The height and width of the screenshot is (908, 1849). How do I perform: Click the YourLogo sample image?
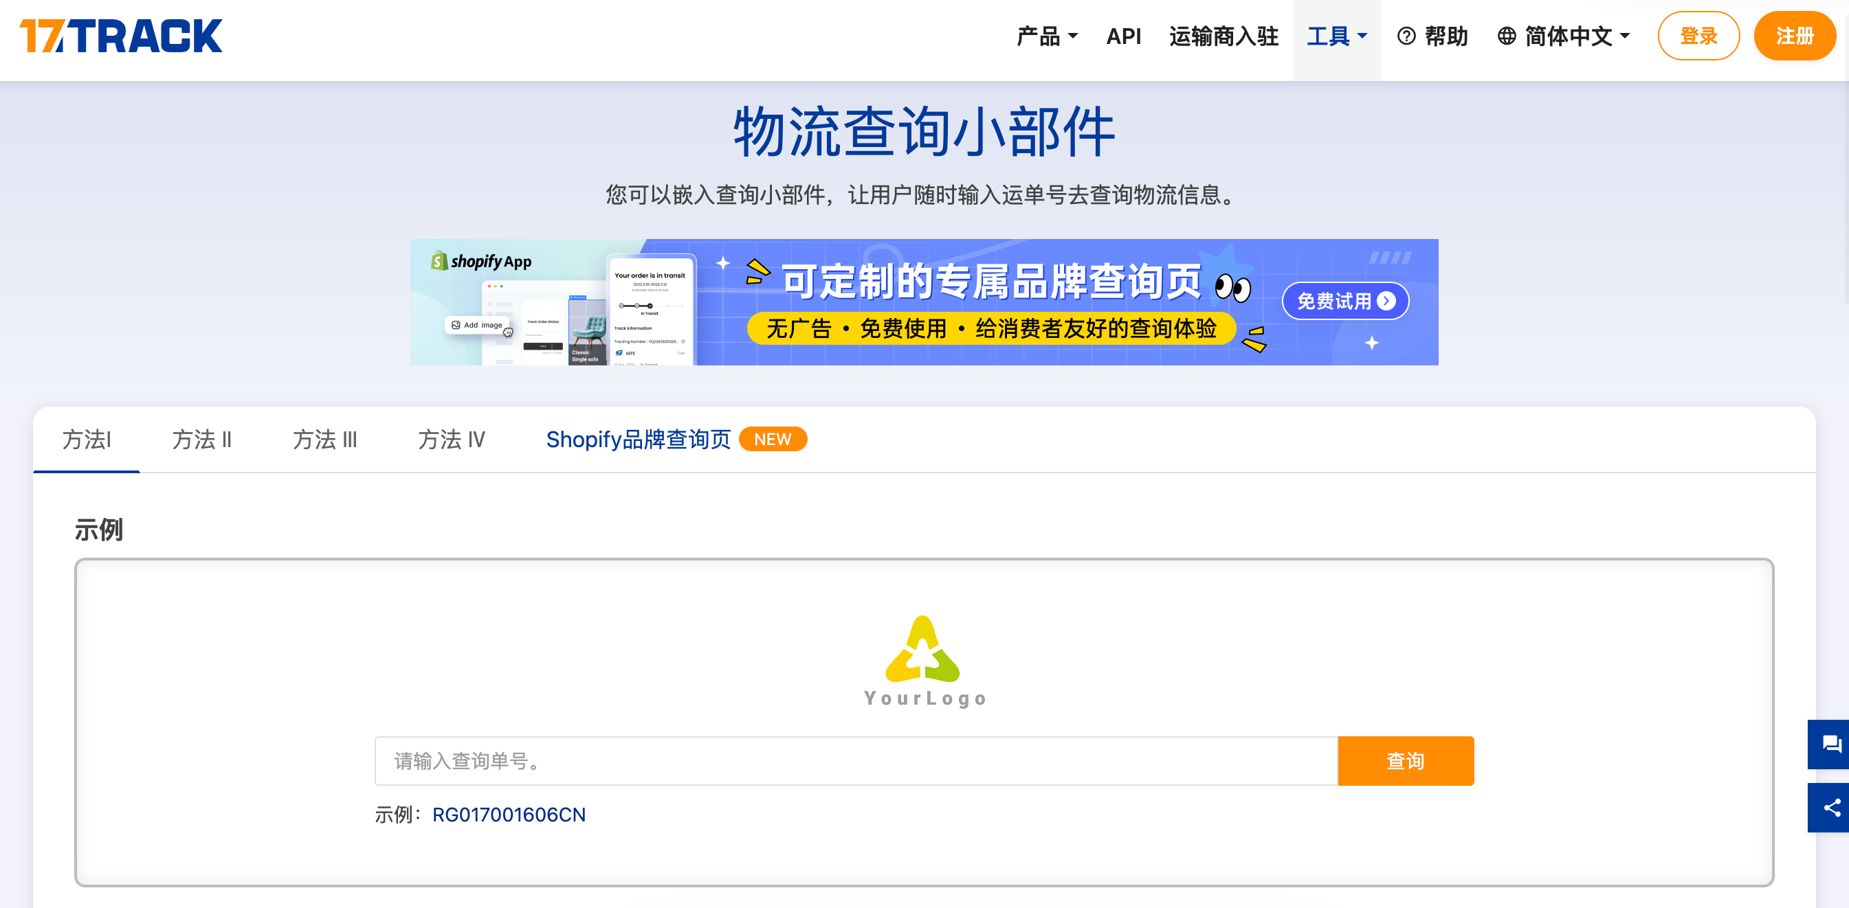924,661
